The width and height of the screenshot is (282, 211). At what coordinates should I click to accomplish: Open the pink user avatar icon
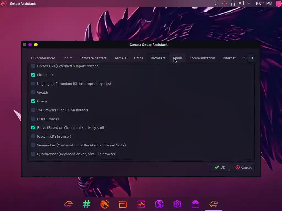coord(279,4)
